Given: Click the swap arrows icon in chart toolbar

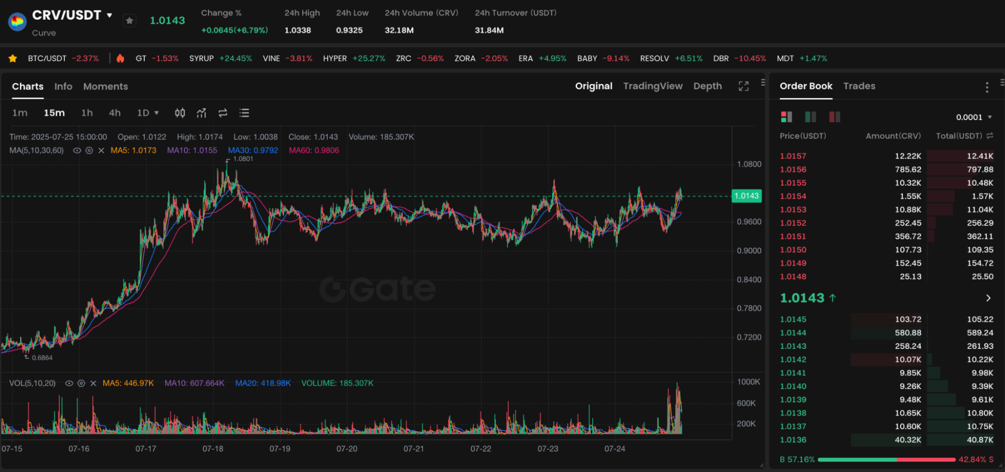Looking at the screenshot, I should pyautogui.click(x=223, y=113).
